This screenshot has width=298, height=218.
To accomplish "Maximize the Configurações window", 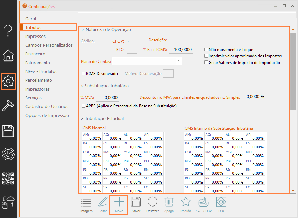I will tap(284, 6).
